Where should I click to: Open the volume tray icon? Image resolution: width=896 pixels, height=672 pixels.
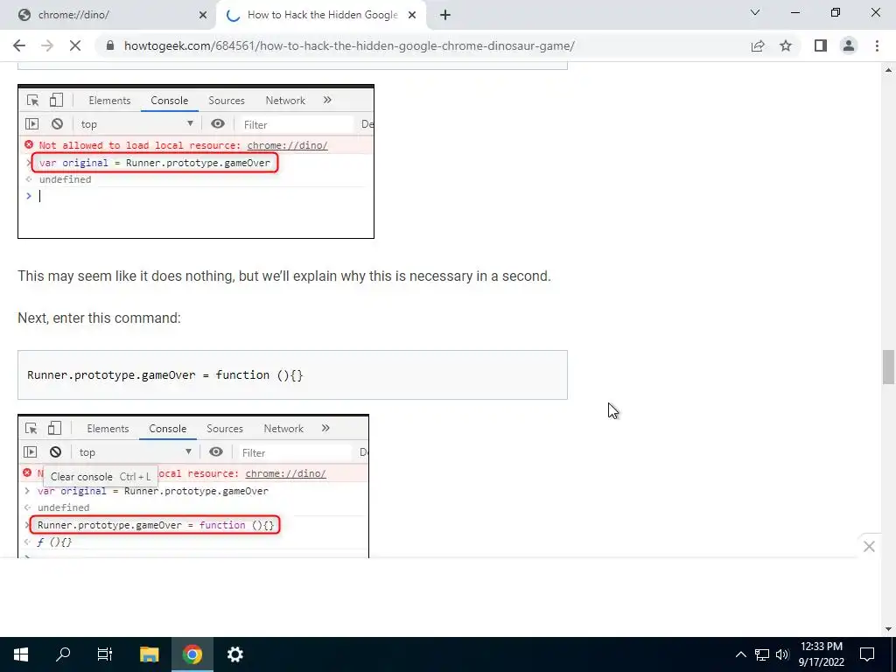click(782, 654)
